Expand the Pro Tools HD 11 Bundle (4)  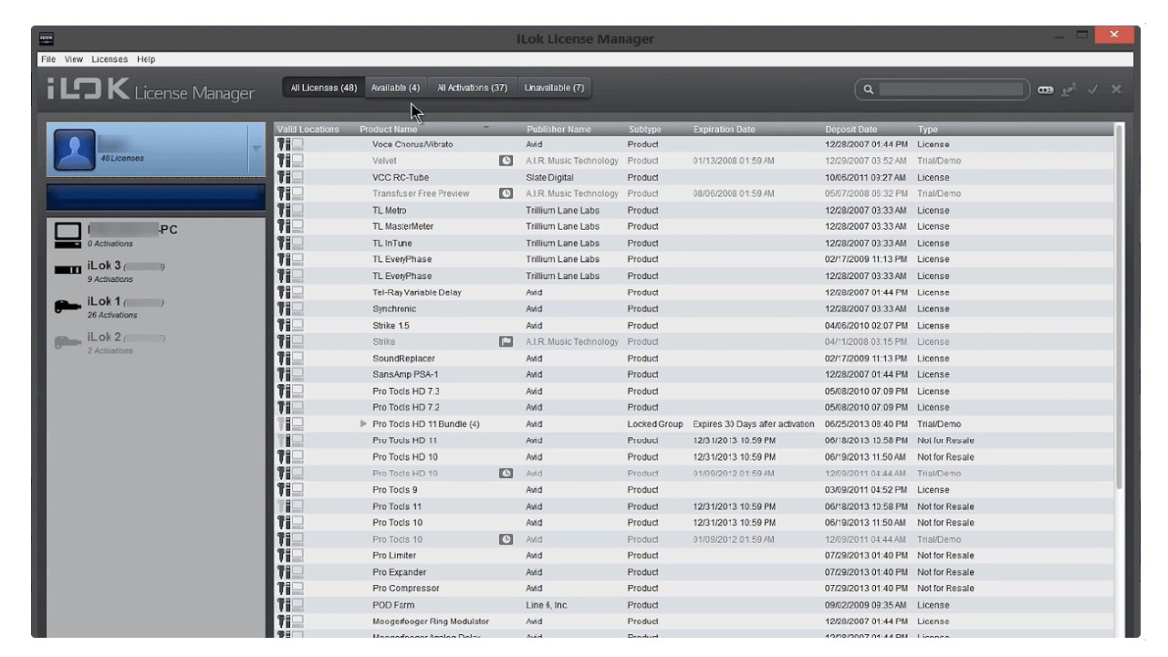coord(364,424)
